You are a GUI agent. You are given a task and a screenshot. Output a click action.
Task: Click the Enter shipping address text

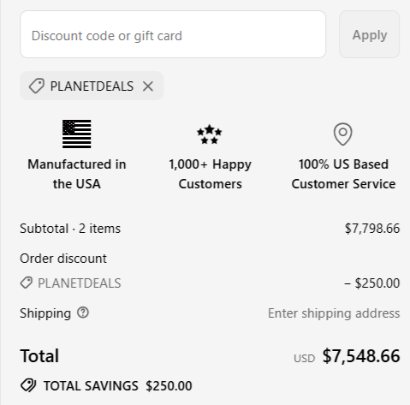point(334,313)
